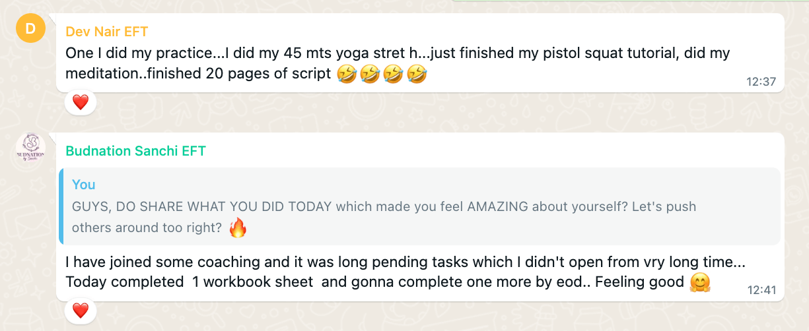Viewport: 809px width, 331px height.
Task: Click the fire emoji in quoted message
Action: [238, 228]
